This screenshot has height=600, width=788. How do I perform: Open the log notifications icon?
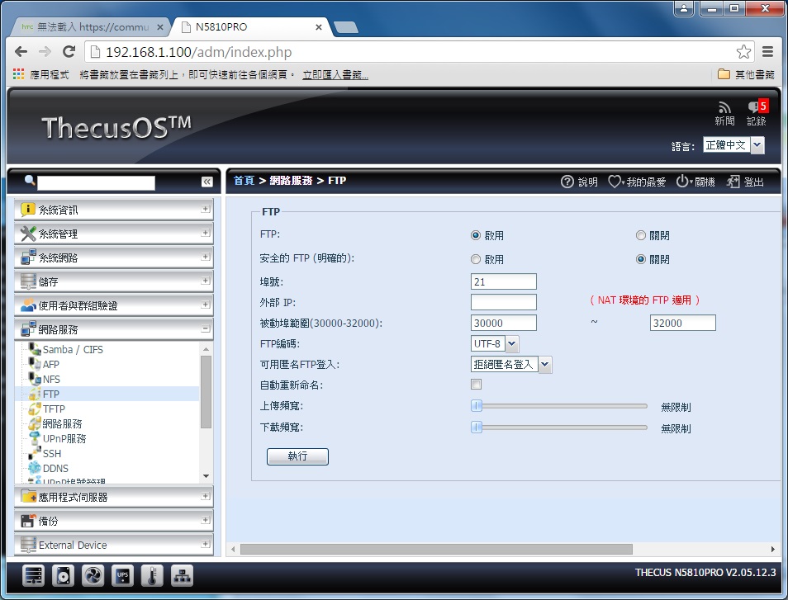coord(757,107)
